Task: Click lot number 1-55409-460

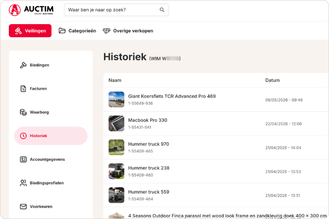Action: [x=140, y=175]
